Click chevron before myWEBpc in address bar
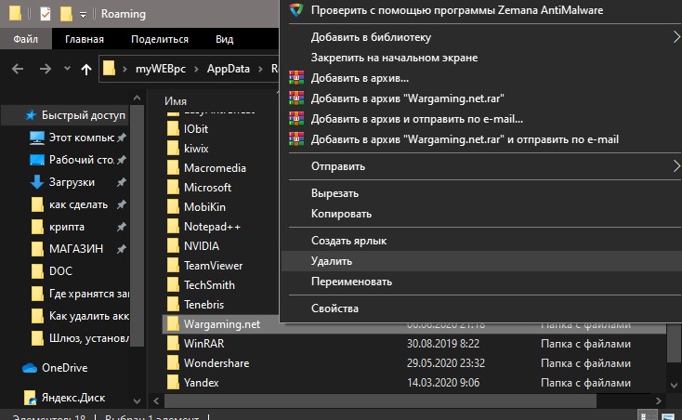Image resolution: width=682 pixels, height=420 pixels. 125,69
